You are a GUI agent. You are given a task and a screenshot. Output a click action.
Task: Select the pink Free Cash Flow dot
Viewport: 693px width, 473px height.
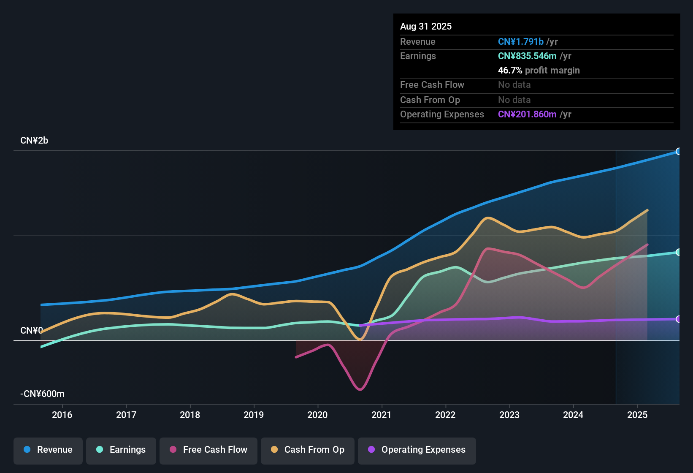coord(173,450)
